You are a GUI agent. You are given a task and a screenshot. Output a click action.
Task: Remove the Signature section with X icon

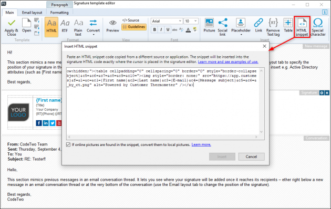(x=327, y=92)
